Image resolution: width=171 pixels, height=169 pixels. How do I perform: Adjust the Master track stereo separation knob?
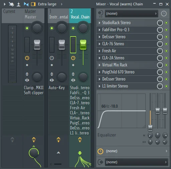pyautogui.click(x=37, y=77)
